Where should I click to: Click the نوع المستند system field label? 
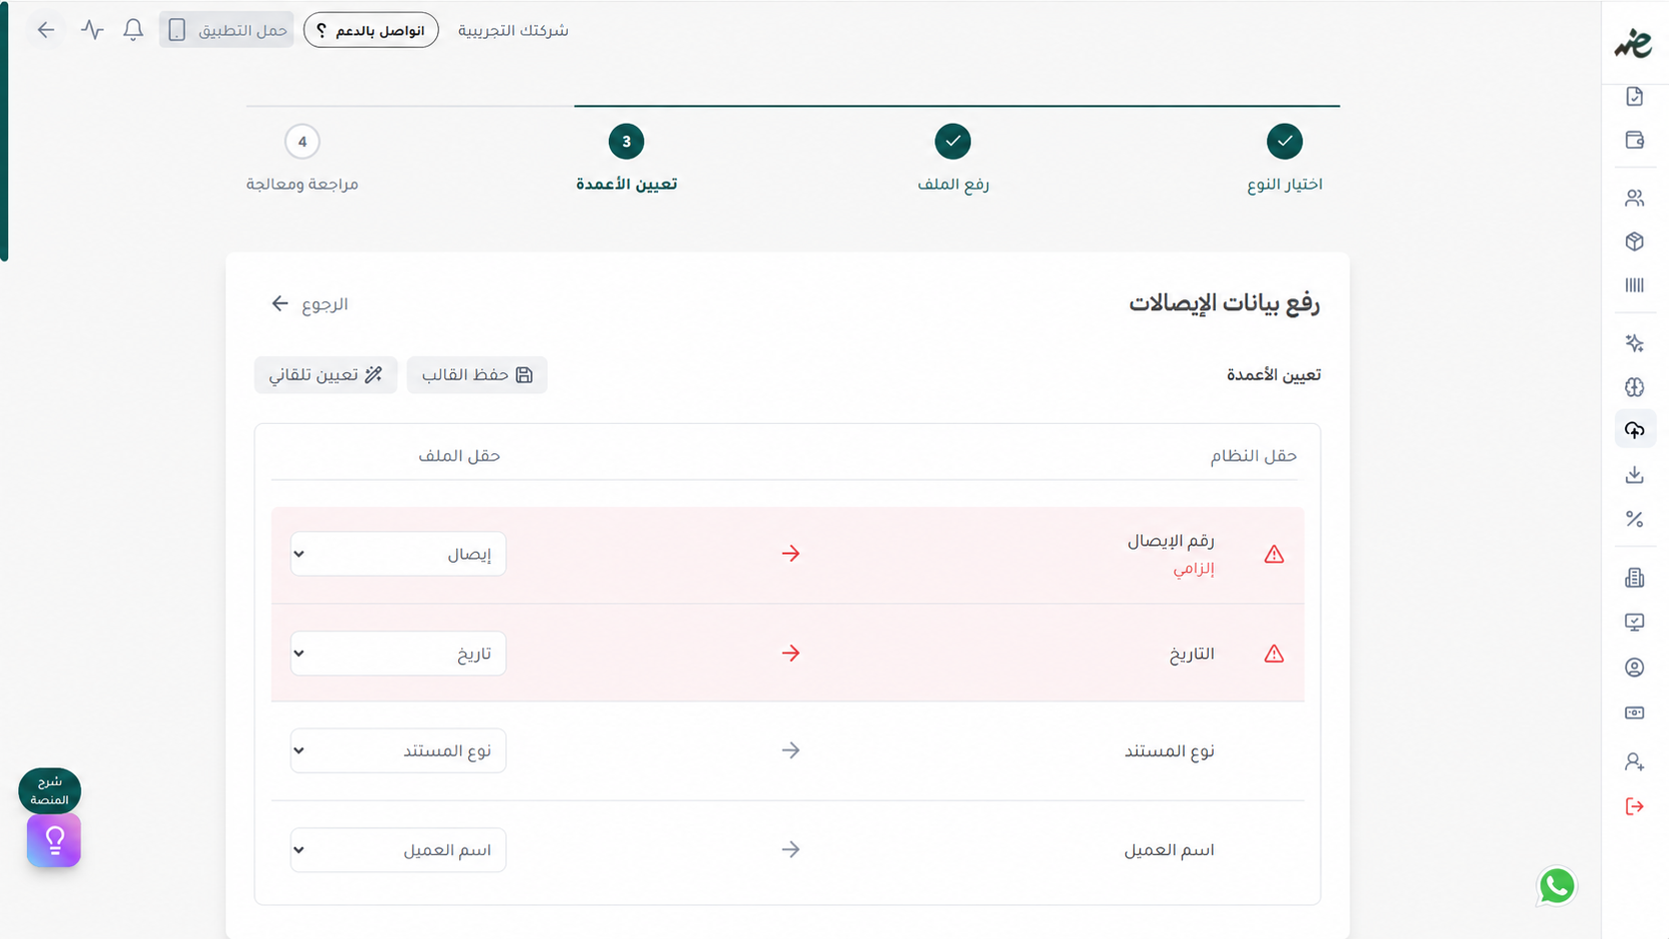click(x=1169, y=751)
